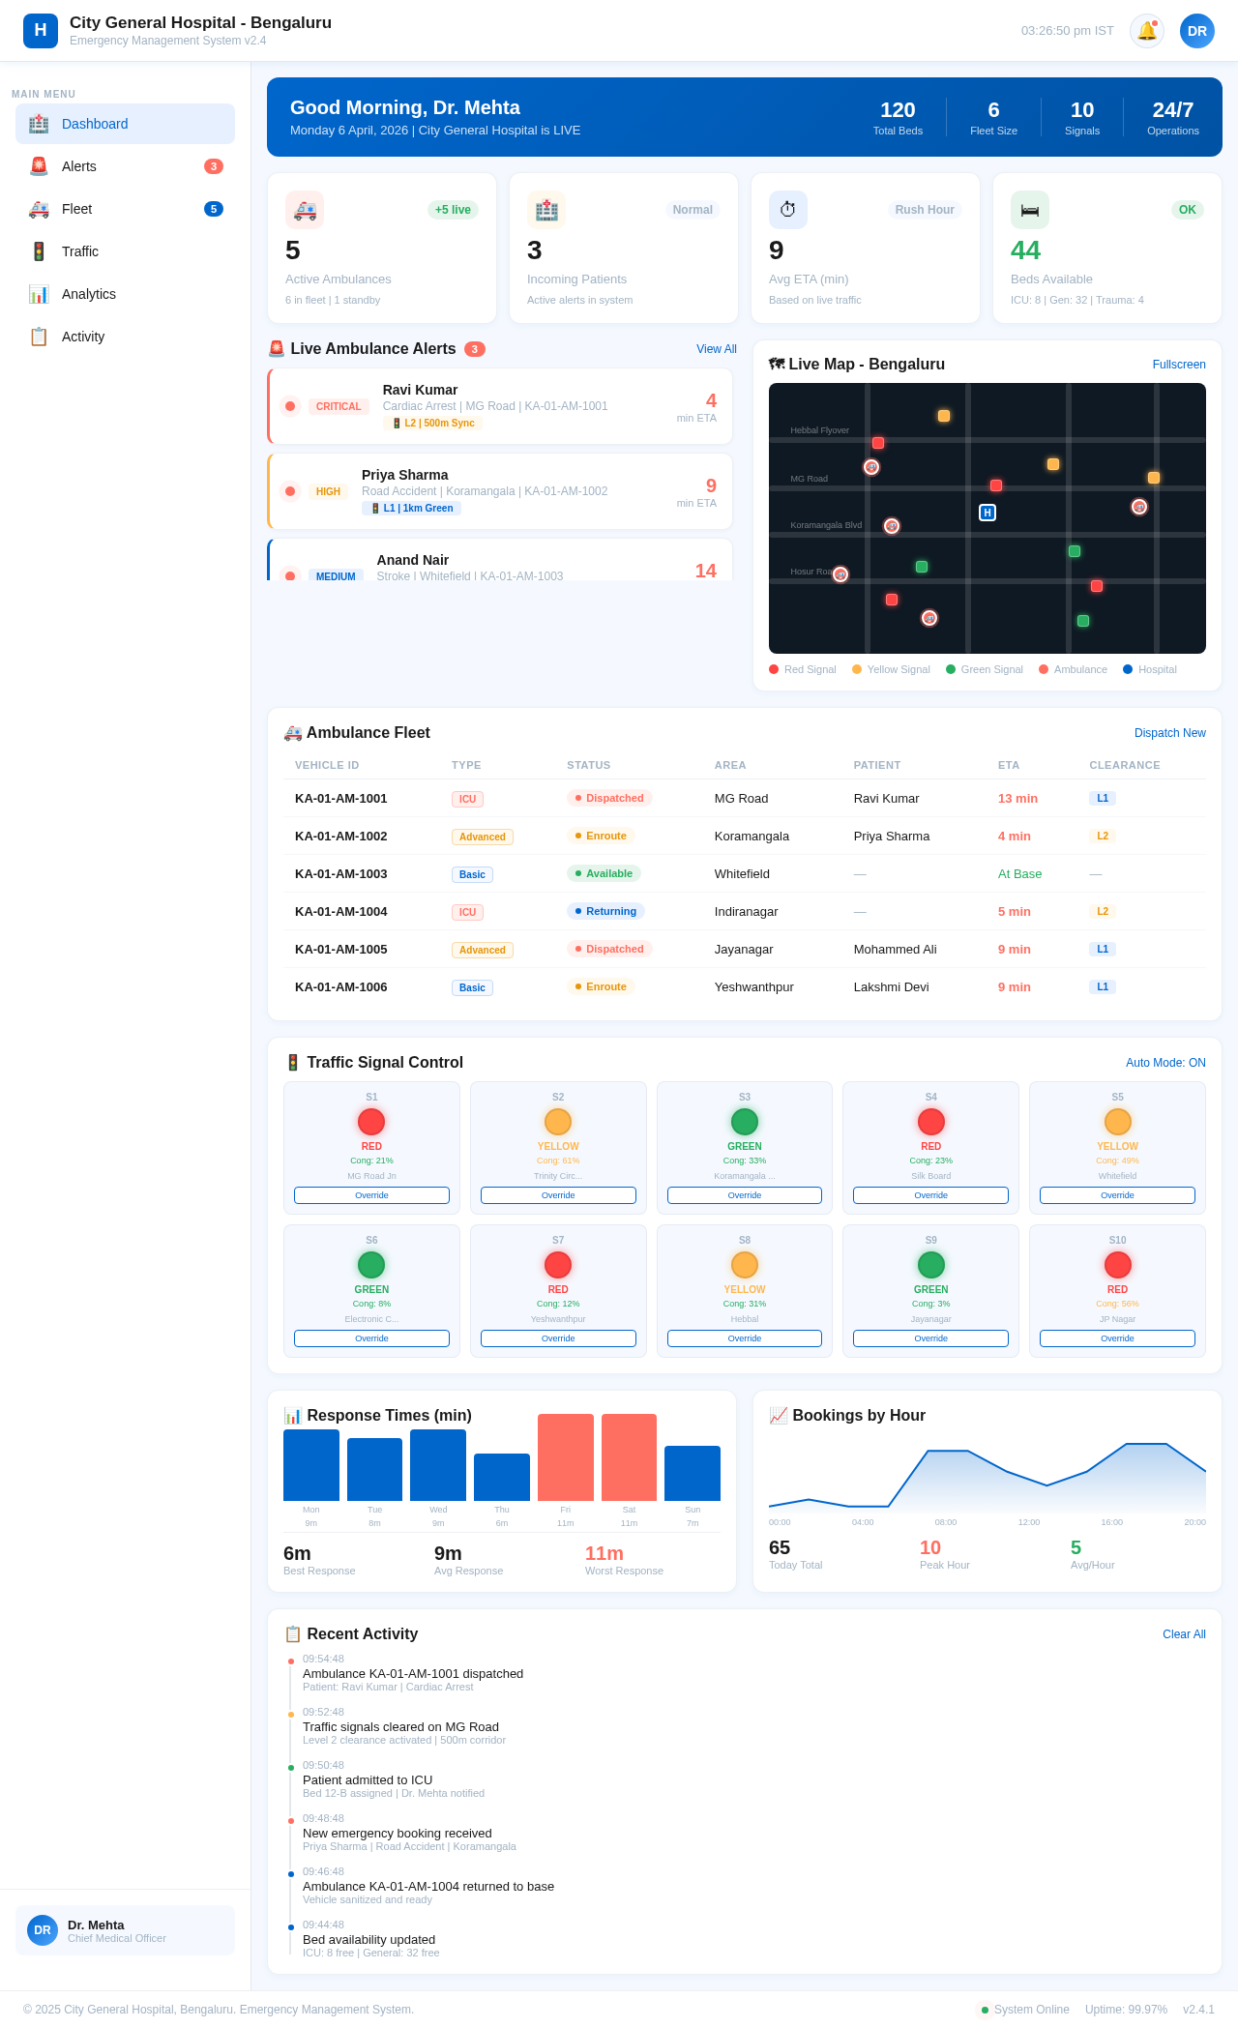The width and height of the screenshot is (1238, 2028).
Task: Click the S1 red signal light
Action: pyautogui.click(x=371, y=1122)
